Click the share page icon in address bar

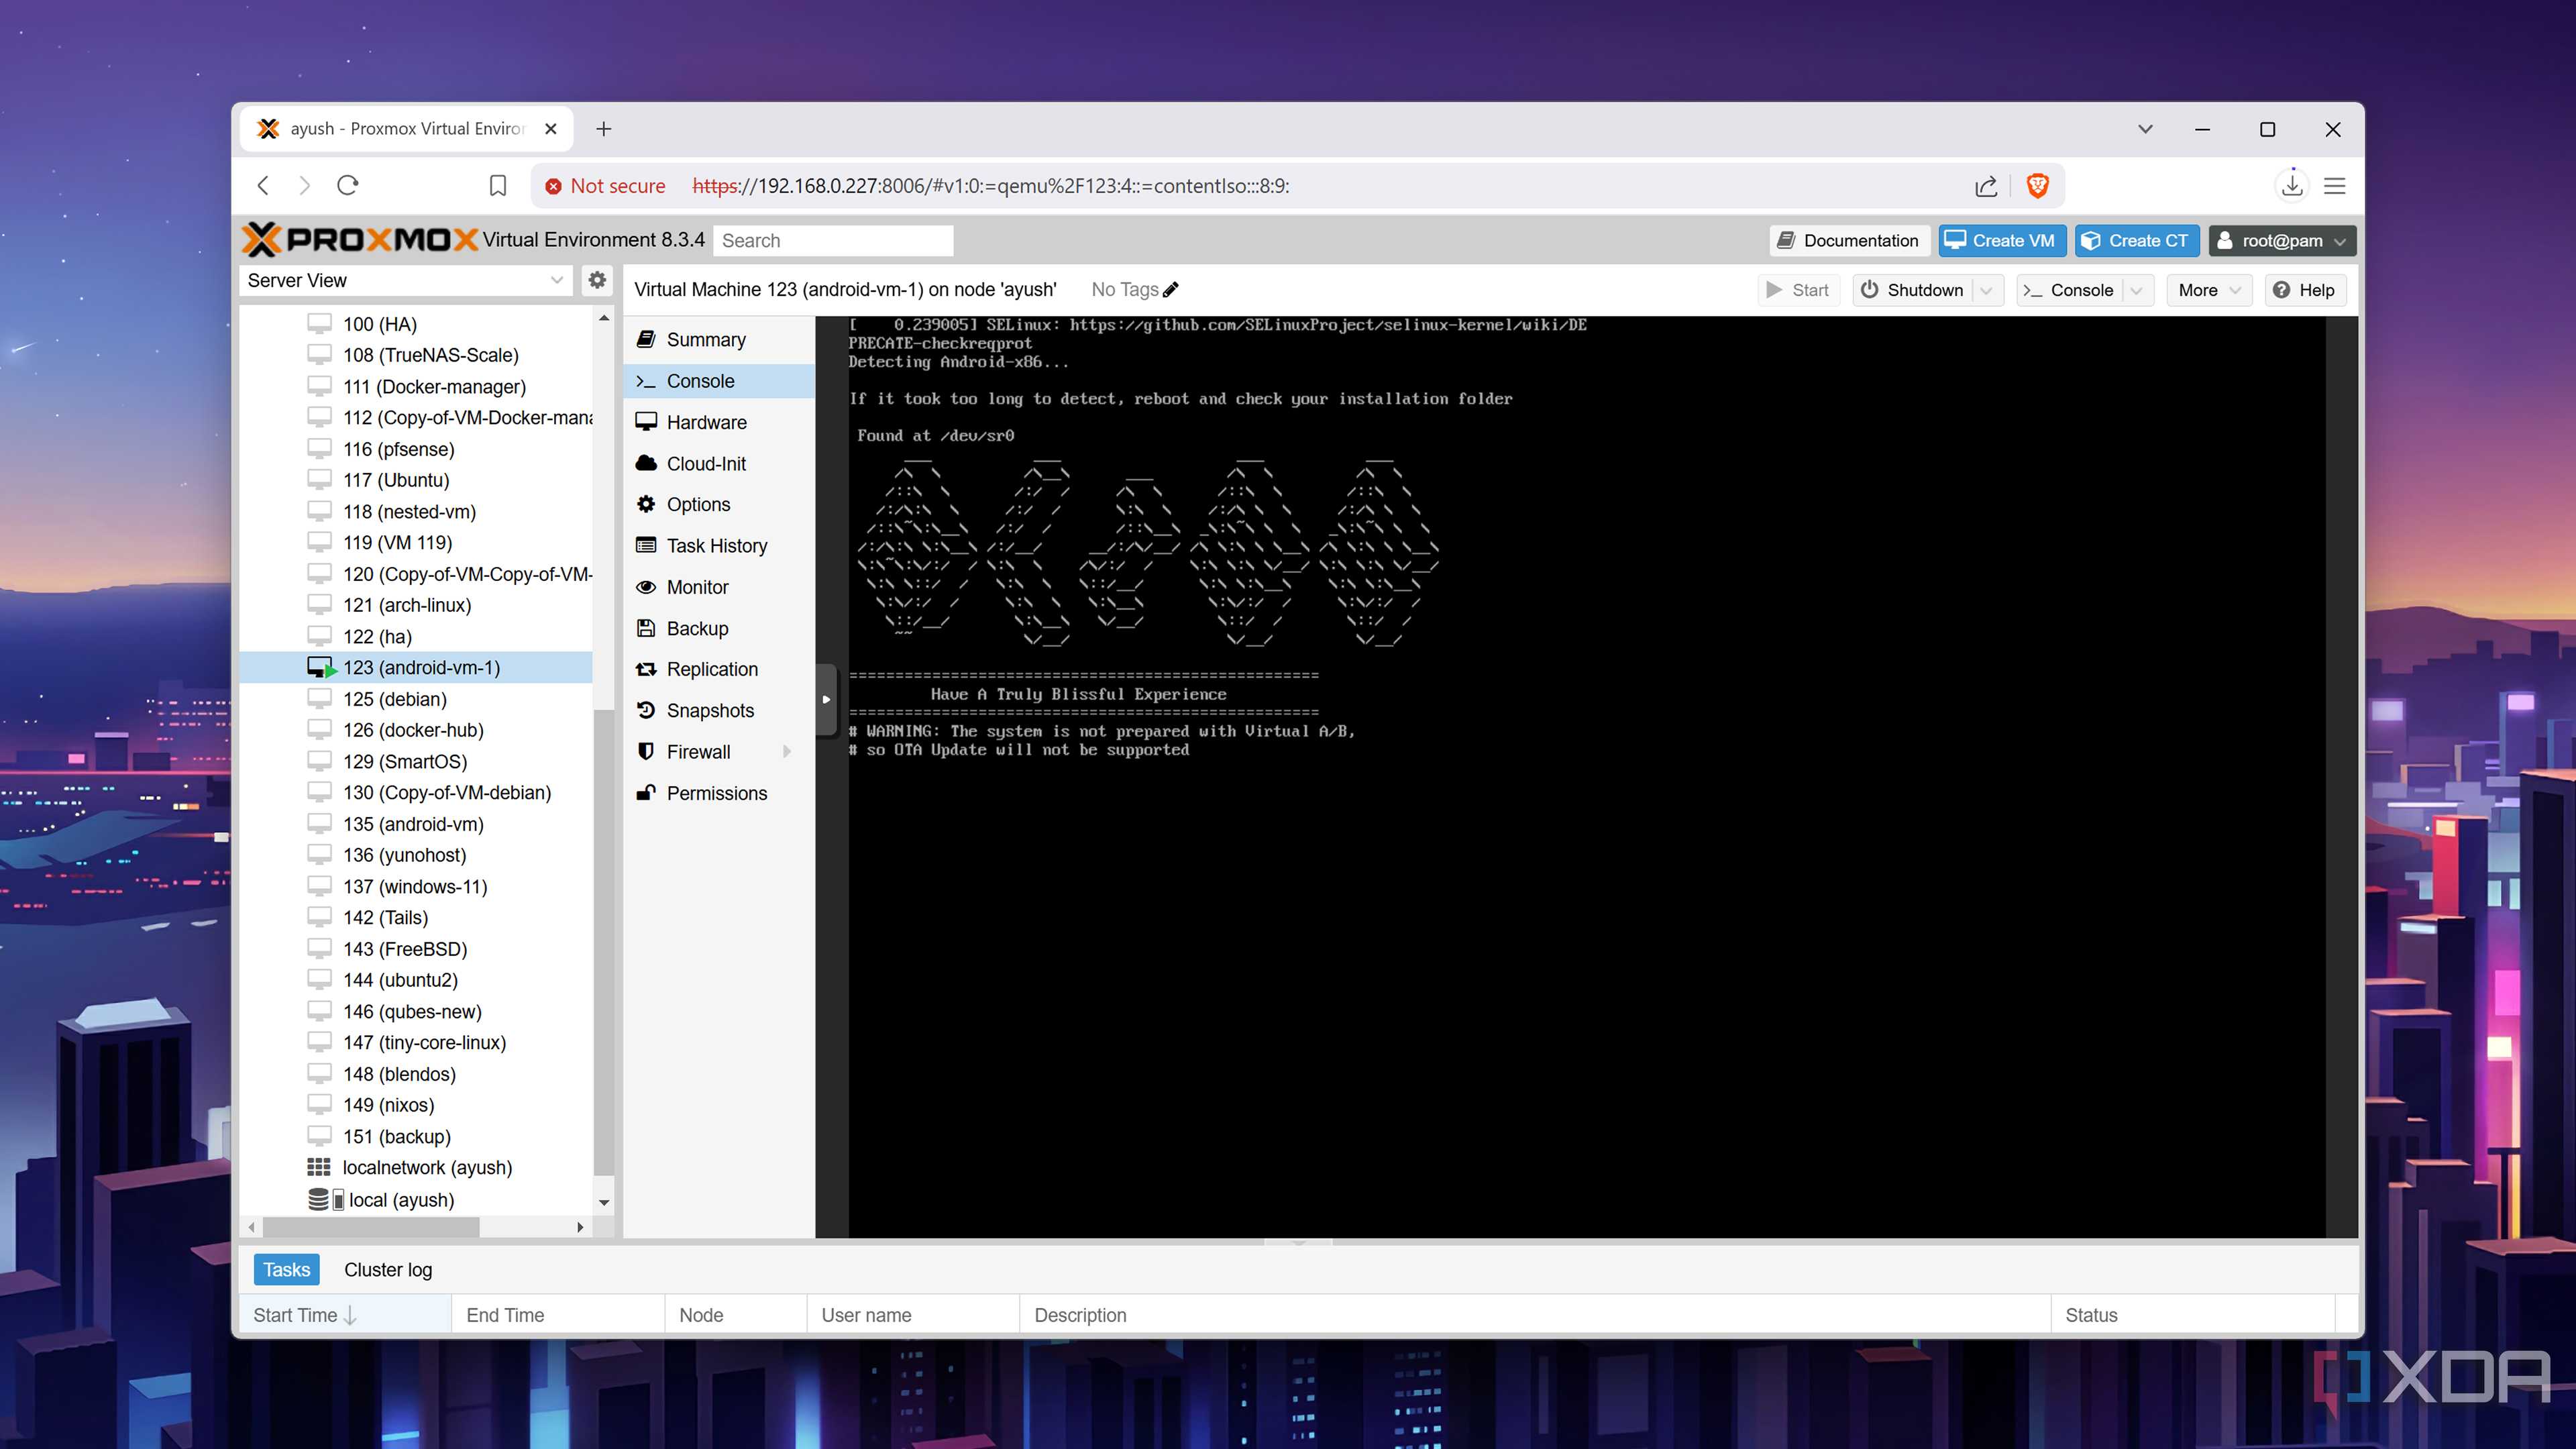(x=1986, y=186)
